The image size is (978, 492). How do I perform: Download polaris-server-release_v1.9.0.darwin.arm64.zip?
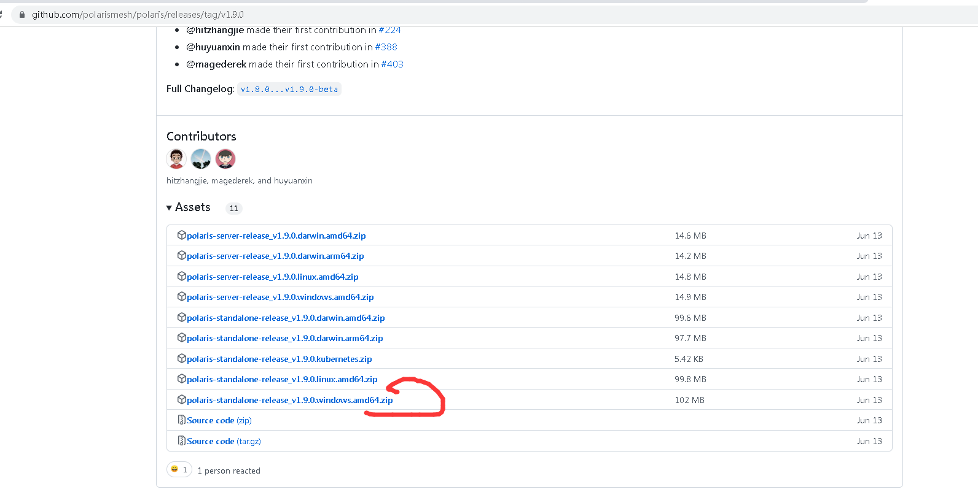click(x=275, y=256)
